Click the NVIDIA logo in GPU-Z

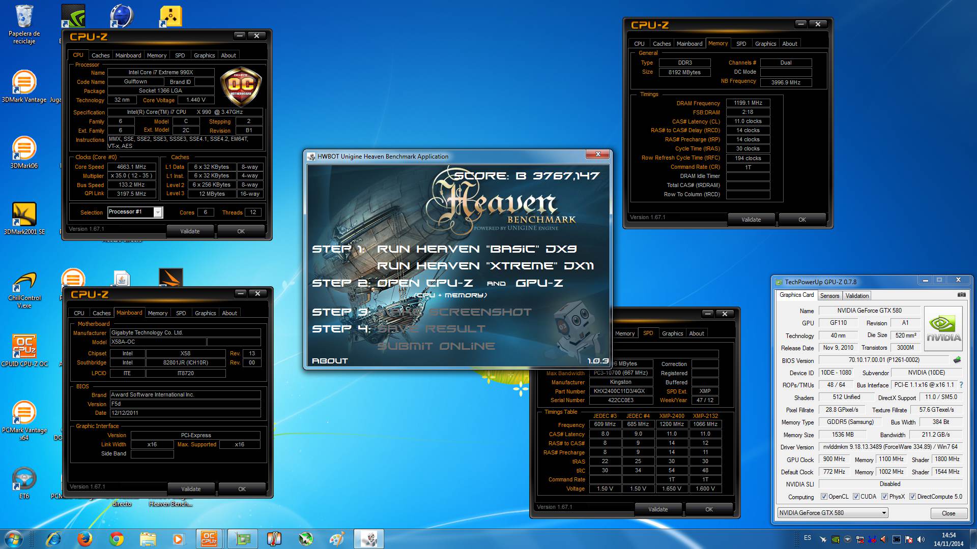click(943, 328)
